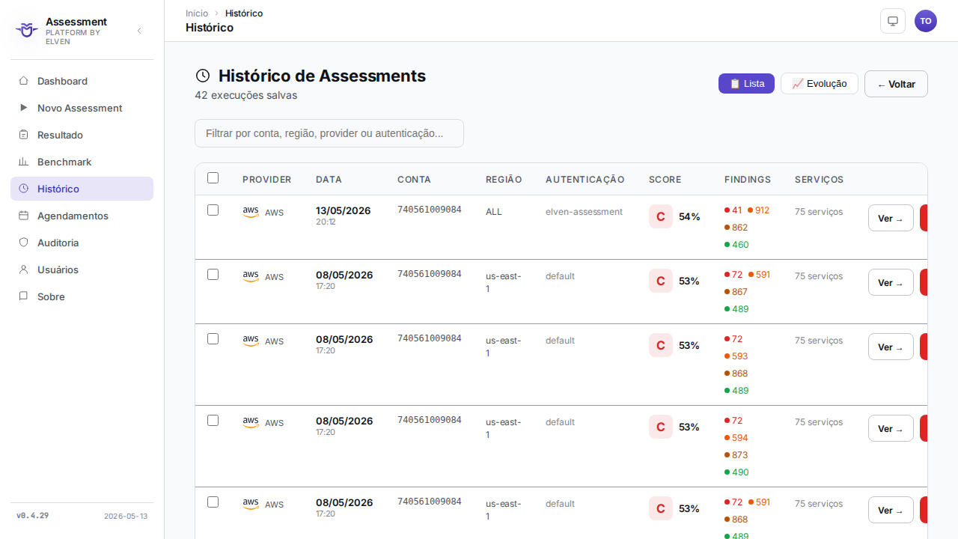958x539 pixels.
Task: Click the Dashboard home icon
Action: (x=23, y=81)
